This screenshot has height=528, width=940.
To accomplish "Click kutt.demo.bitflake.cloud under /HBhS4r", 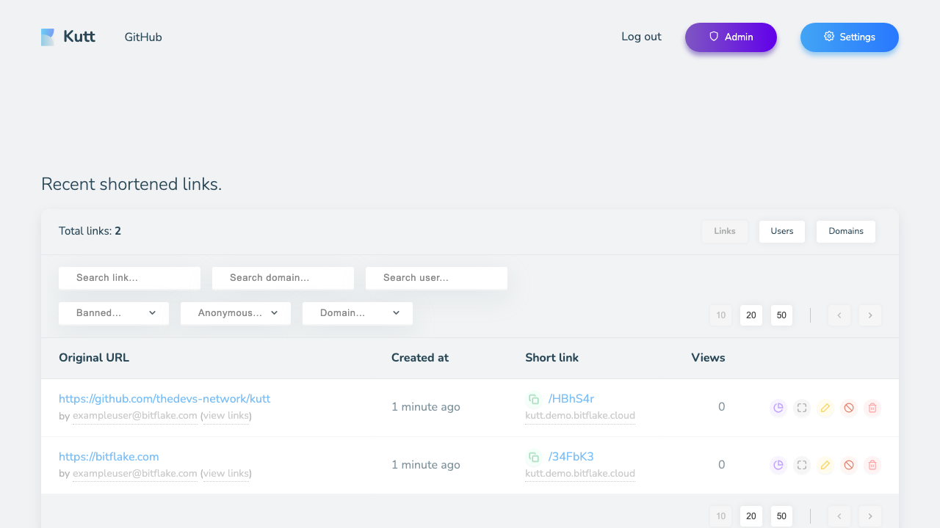I will coord(580,416).
